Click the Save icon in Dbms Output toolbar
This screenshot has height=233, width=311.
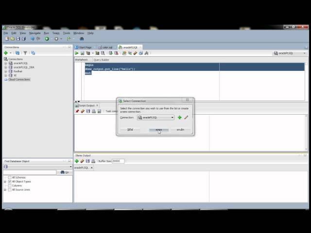click(x=87, y=161)
